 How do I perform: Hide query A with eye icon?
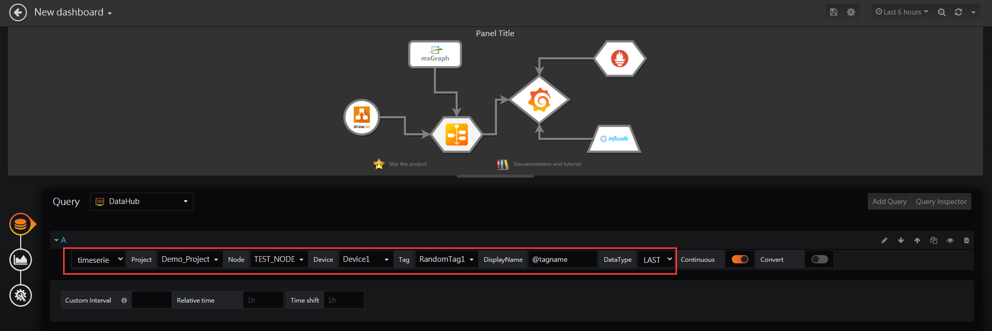pos(950,240)
